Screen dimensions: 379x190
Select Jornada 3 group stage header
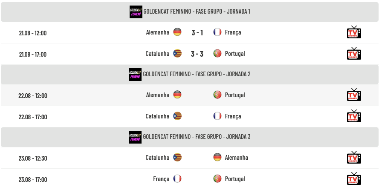click(189, 137)
